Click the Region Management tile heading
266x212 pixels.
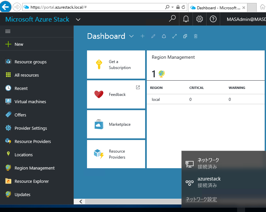173,57
